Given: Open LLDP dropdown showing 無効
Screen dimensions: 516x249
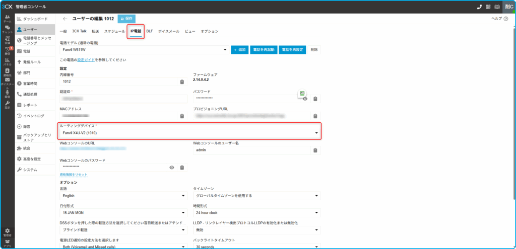Looking at the screenshot, I should [x=256, y=230].
